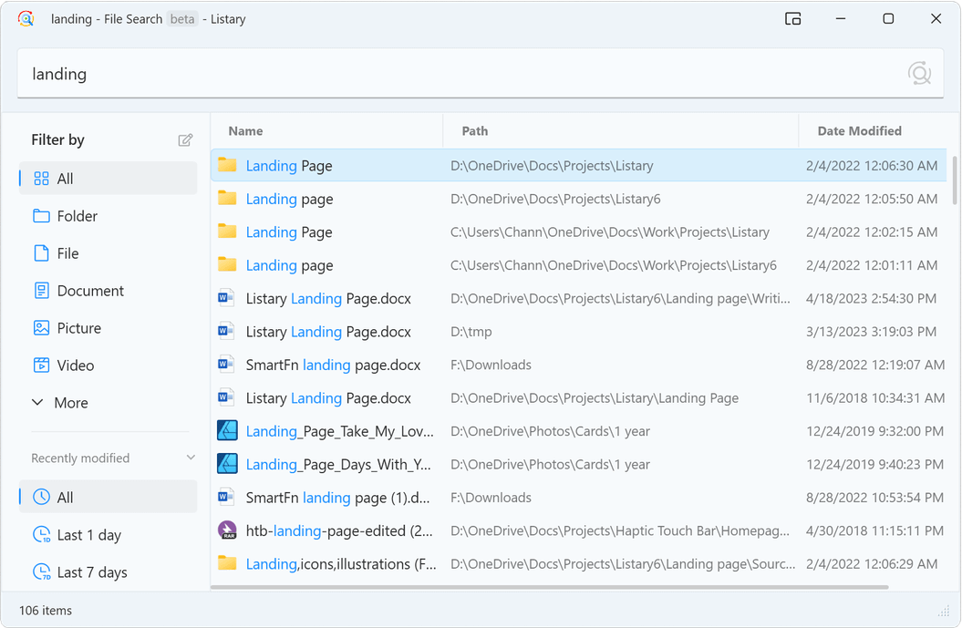The width and height of the screenshot is (962, 628).
Task: Click the Document filter icon
Action: 41,291
